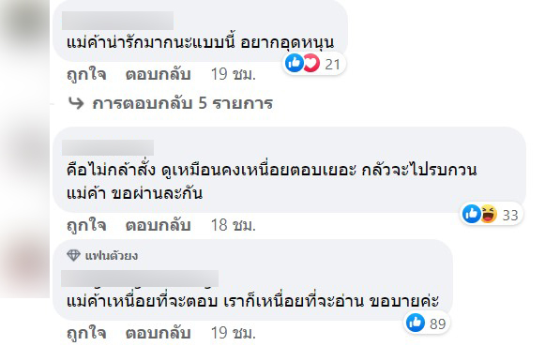Like the top fan comment at bottom
545x346 pixels.
point(86,333)
